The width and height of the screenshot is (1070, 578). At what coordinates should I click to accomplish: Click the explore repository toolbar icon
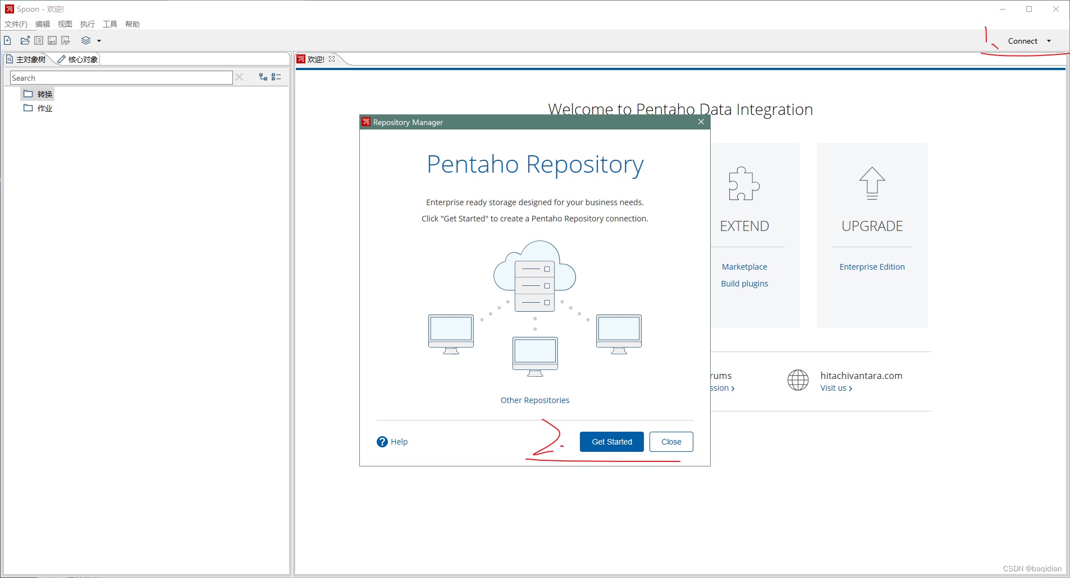pyautogui.click(x=39, y=40)
